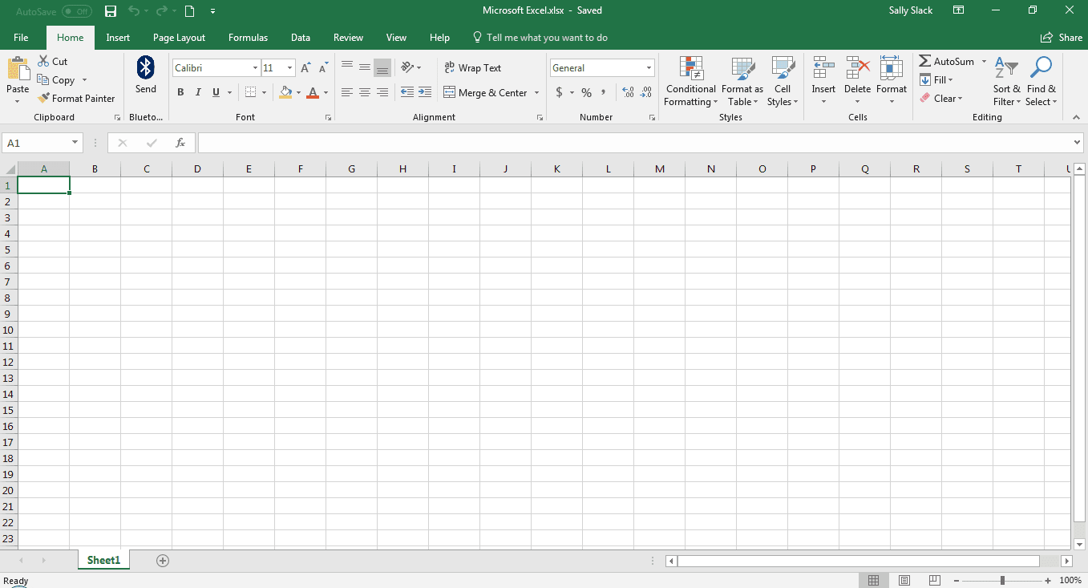The image size is (1088, 588).
Task: Open Clear dropdown menu
Action: 940,99
